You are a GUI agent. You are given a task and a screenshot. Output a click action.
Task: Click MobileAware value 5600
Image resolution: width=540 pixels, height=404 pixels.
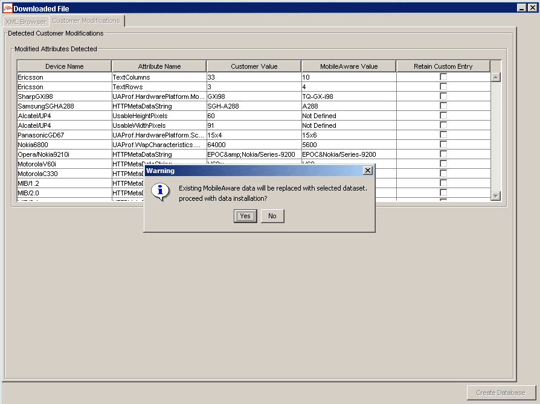click(349, 144)
